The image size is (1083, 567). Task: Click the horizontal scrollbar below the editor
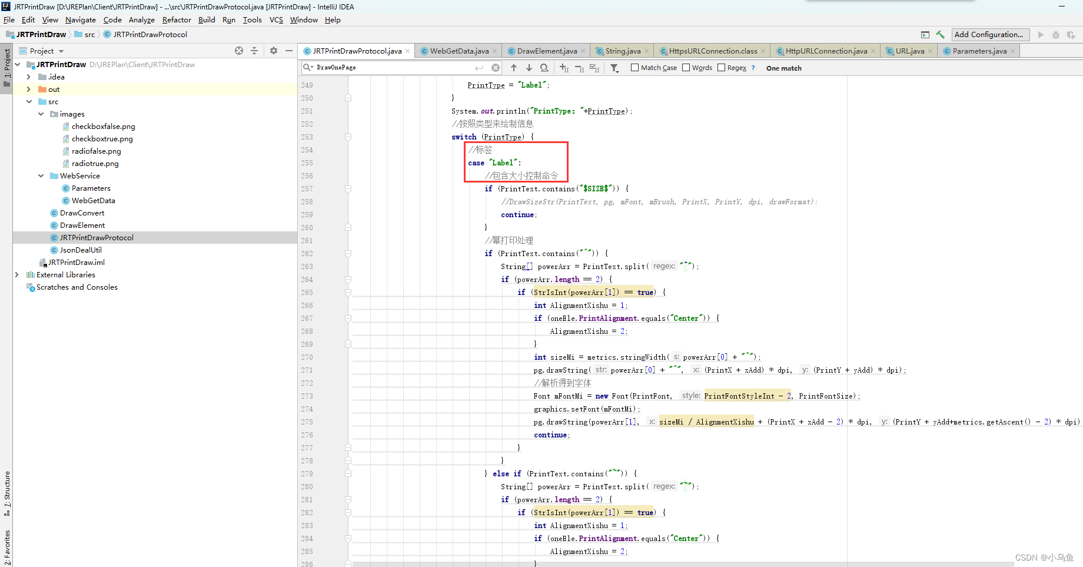point(683,564)
